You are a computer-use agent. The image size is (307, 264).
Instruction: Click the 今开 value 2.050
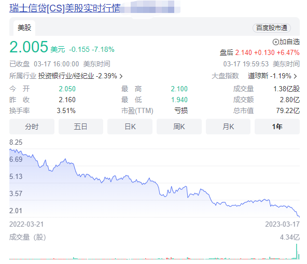[67, 89]
